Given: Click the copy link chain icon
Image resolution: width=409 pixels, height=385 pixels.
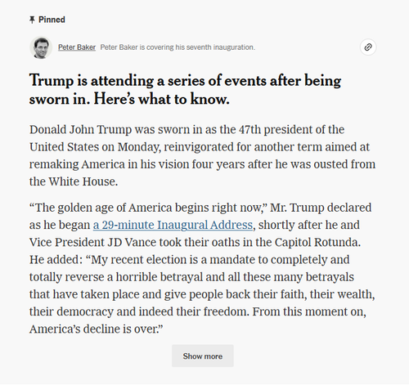Looking at the screenshot, I should [x=368, y=47].
